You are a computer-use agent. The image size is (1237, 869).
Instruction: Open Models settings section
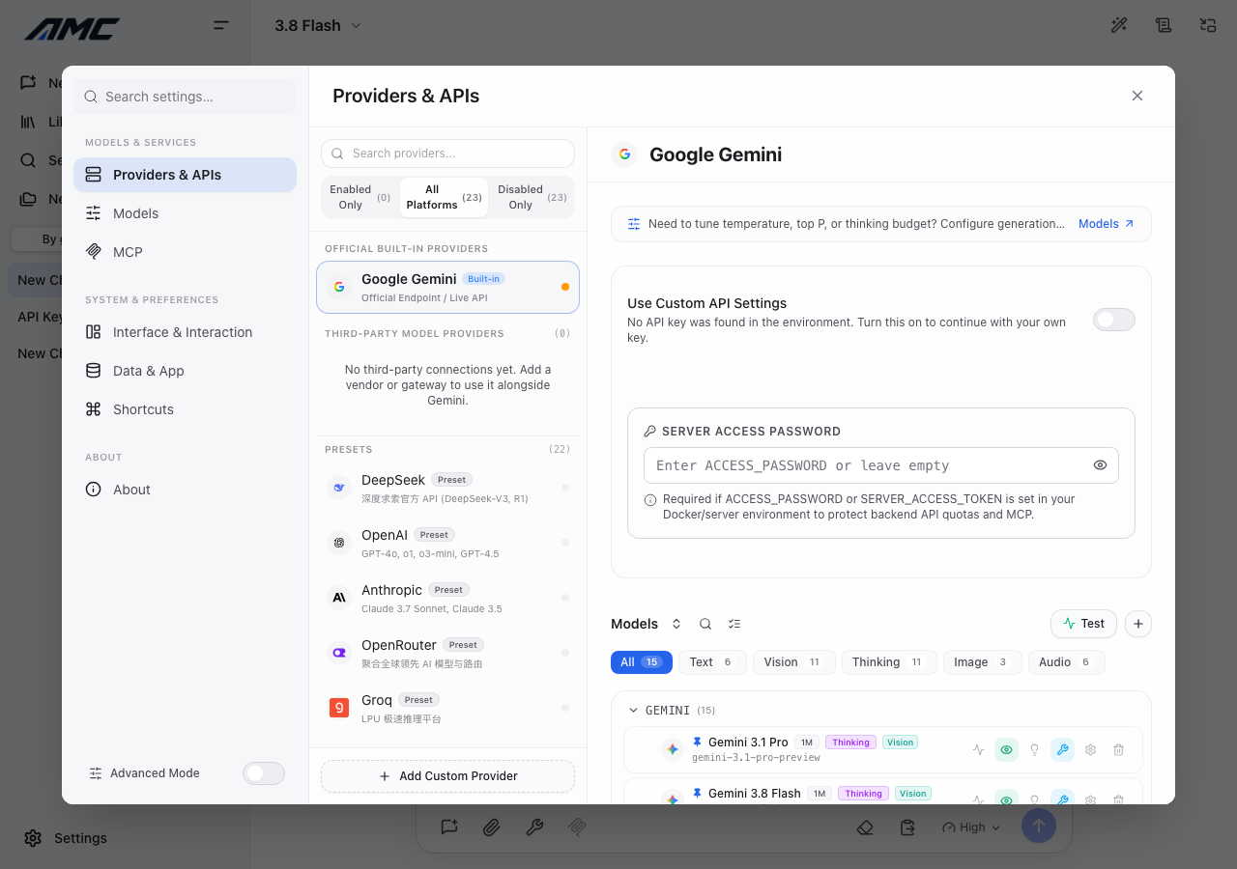[185, 213]
